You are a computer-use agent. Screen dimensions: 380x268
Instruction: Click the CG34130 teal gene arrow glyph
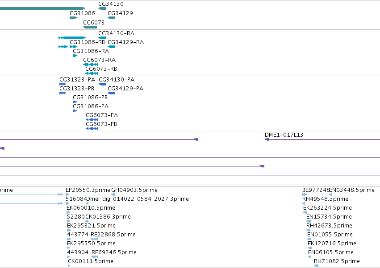point(102,8)
